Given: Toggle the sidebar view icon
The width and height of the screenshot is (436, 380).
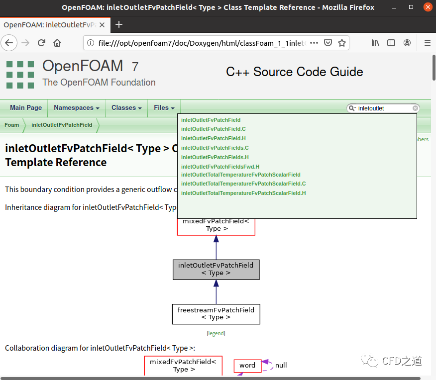Looking at the screenshot, I should tap(391, 43).
